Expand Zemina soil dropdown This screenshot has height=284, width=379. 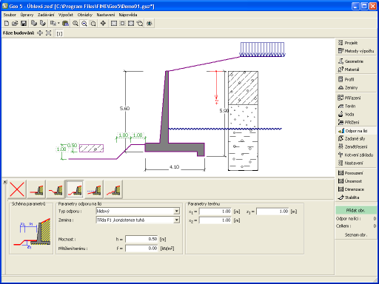coord(176,220)
